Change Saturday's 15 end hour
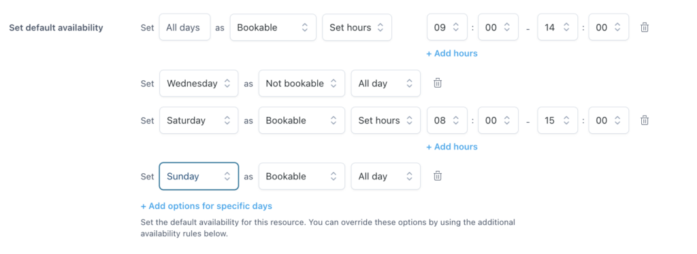 click(557, 120)
